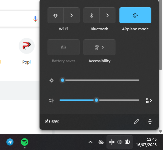The image size is (163, 150).
Task: Click the 69% battery indicator
Action: pos(52,121)
